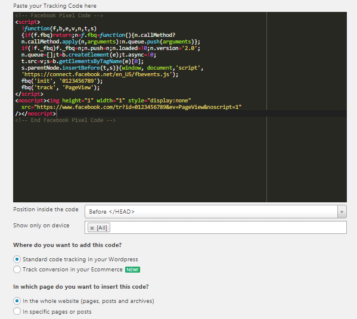Select 'Track conversion in your Ecommerce' radio
This screenshot has width=357, height=319.
click(17, 270)
